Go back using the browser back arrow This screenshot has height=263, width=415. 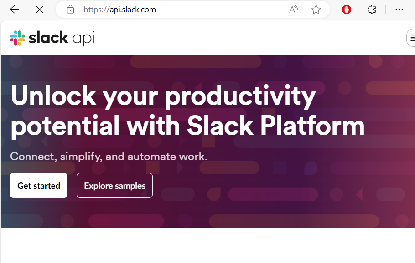(15, 10)
